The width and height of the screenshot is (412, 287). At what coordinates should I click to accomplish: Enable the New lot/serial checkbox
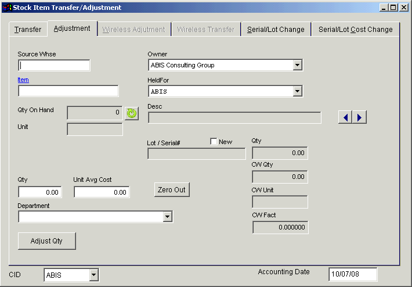(214, 142)
